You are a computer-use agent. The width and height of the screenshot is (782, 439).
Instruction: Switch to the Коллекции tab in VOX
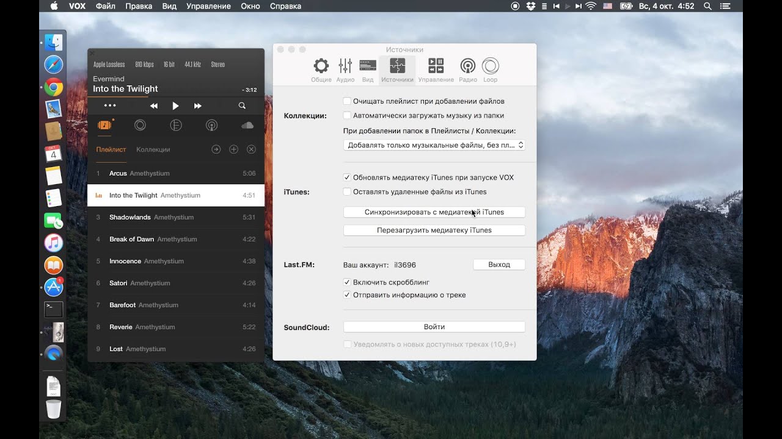tap(153, 149)
